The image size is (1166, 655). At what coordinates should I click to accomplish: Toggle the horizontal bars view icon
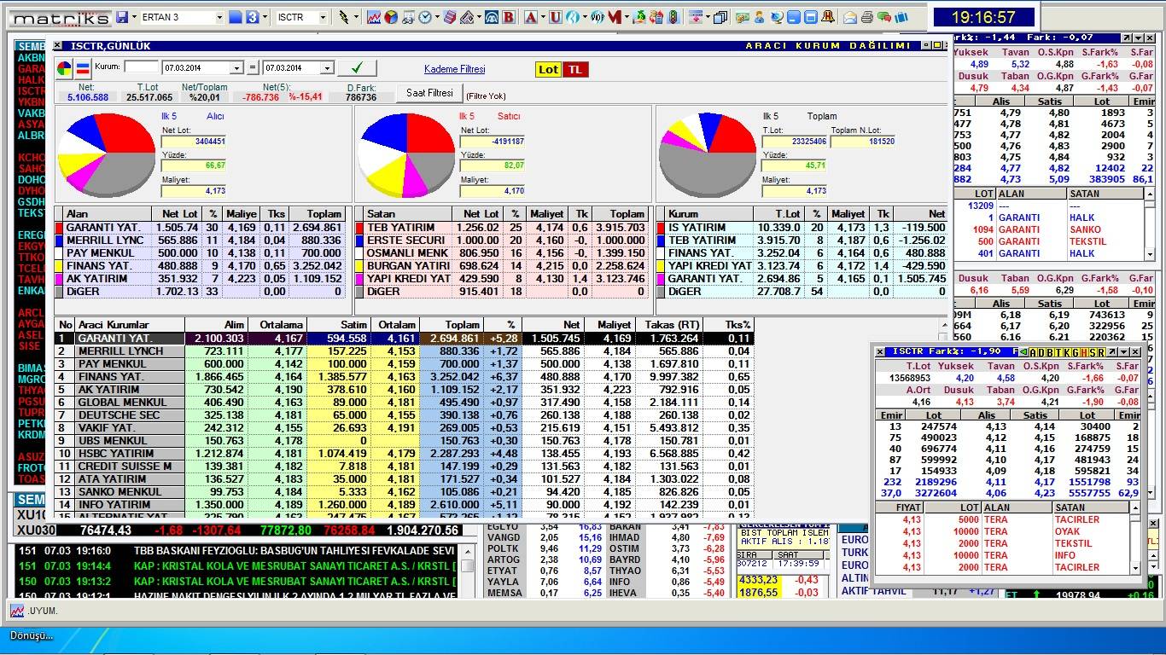point(83,68)
